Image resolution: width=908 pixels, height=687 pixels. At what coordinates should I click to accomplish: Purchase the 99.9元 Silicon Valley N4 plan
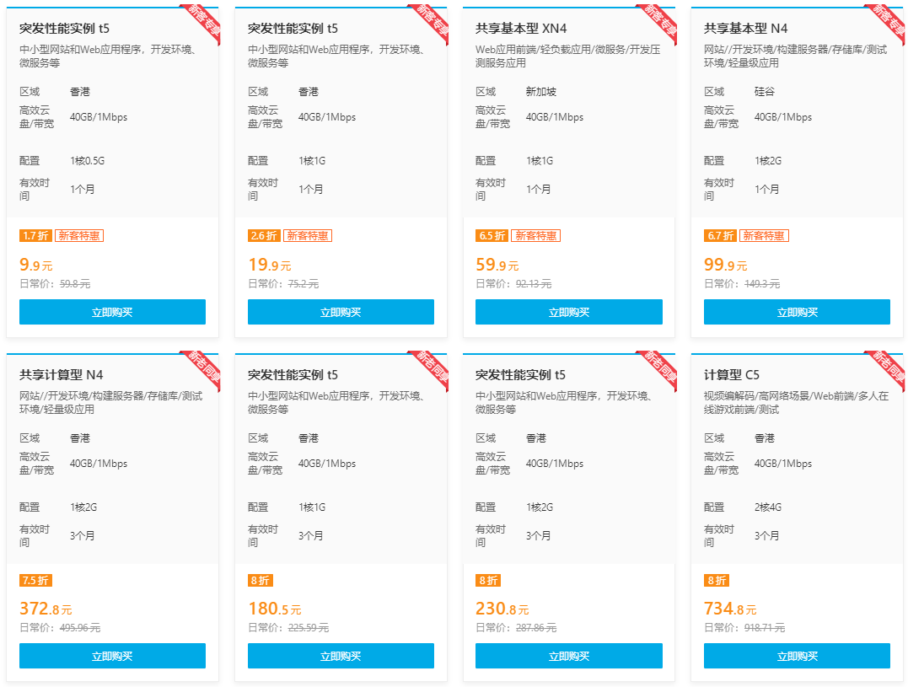pos(797,312)
